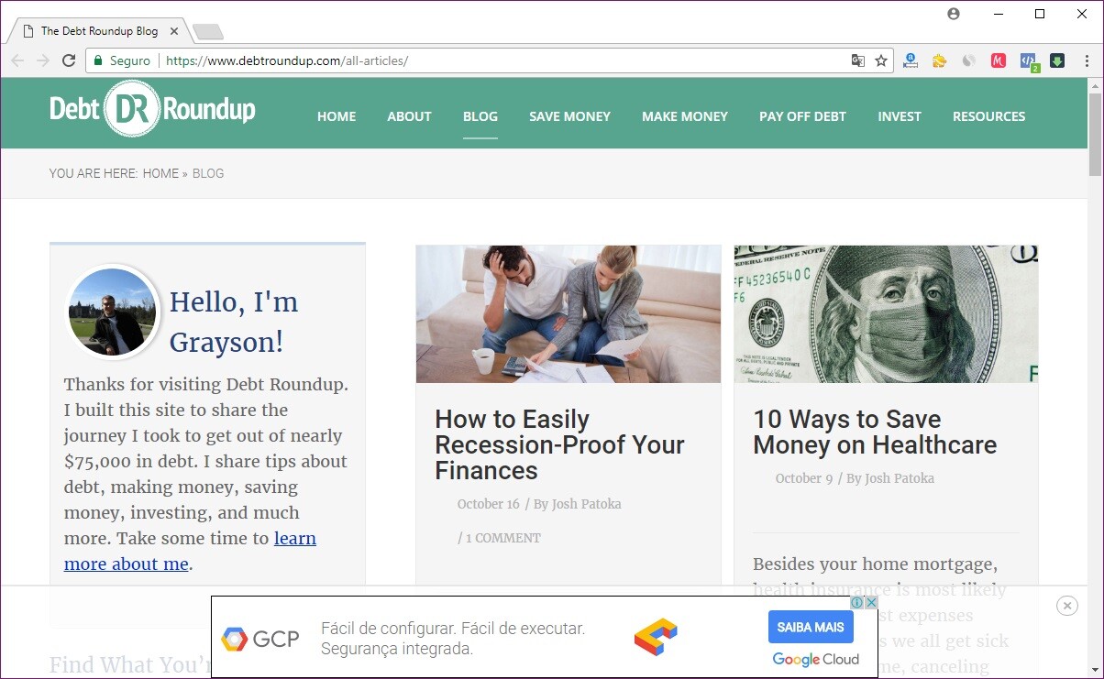Click author Josh Patoka on October 9 post
Screen dimensions: 1104x679
[x=900, y=478]
